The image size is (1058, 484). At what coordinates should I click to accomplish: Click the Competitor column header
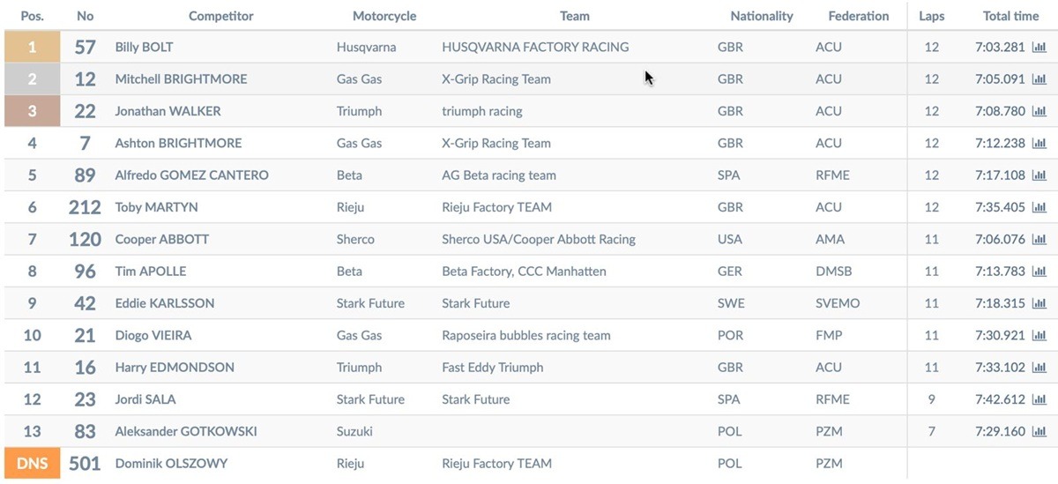pyautogui.click(x=220, y=16)
